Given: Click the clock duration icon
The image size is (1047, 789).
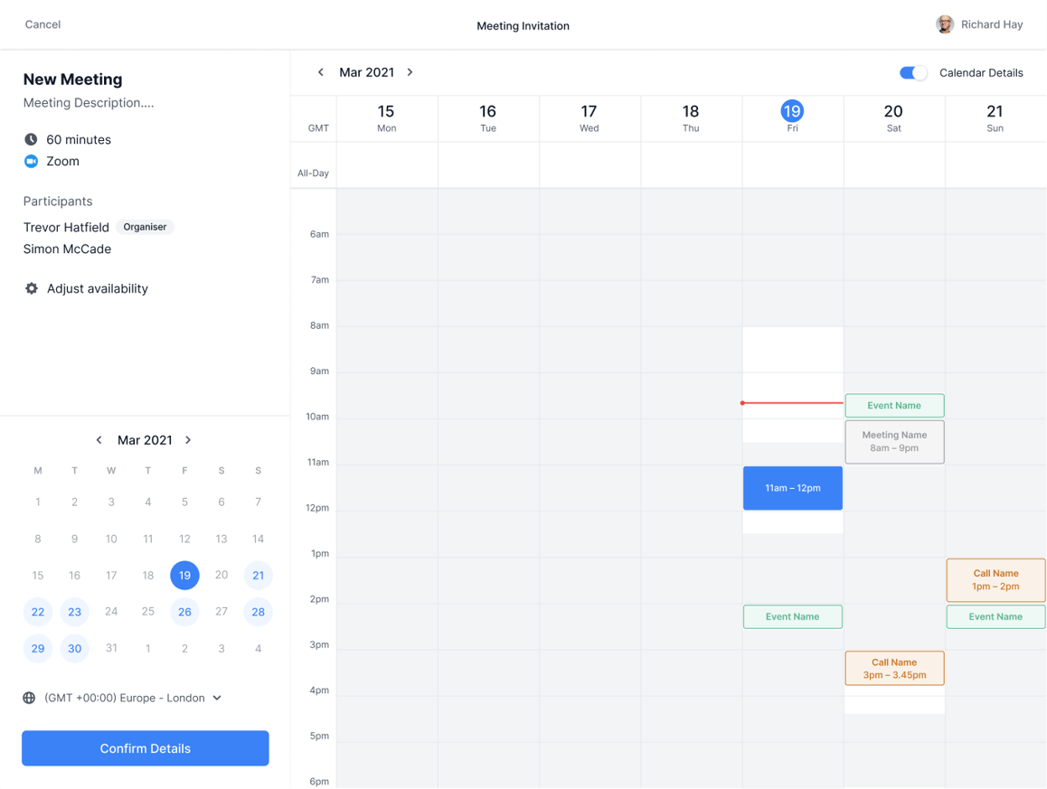Looking at the screenshot, I should pyautogui.click(x=32, y=139).
